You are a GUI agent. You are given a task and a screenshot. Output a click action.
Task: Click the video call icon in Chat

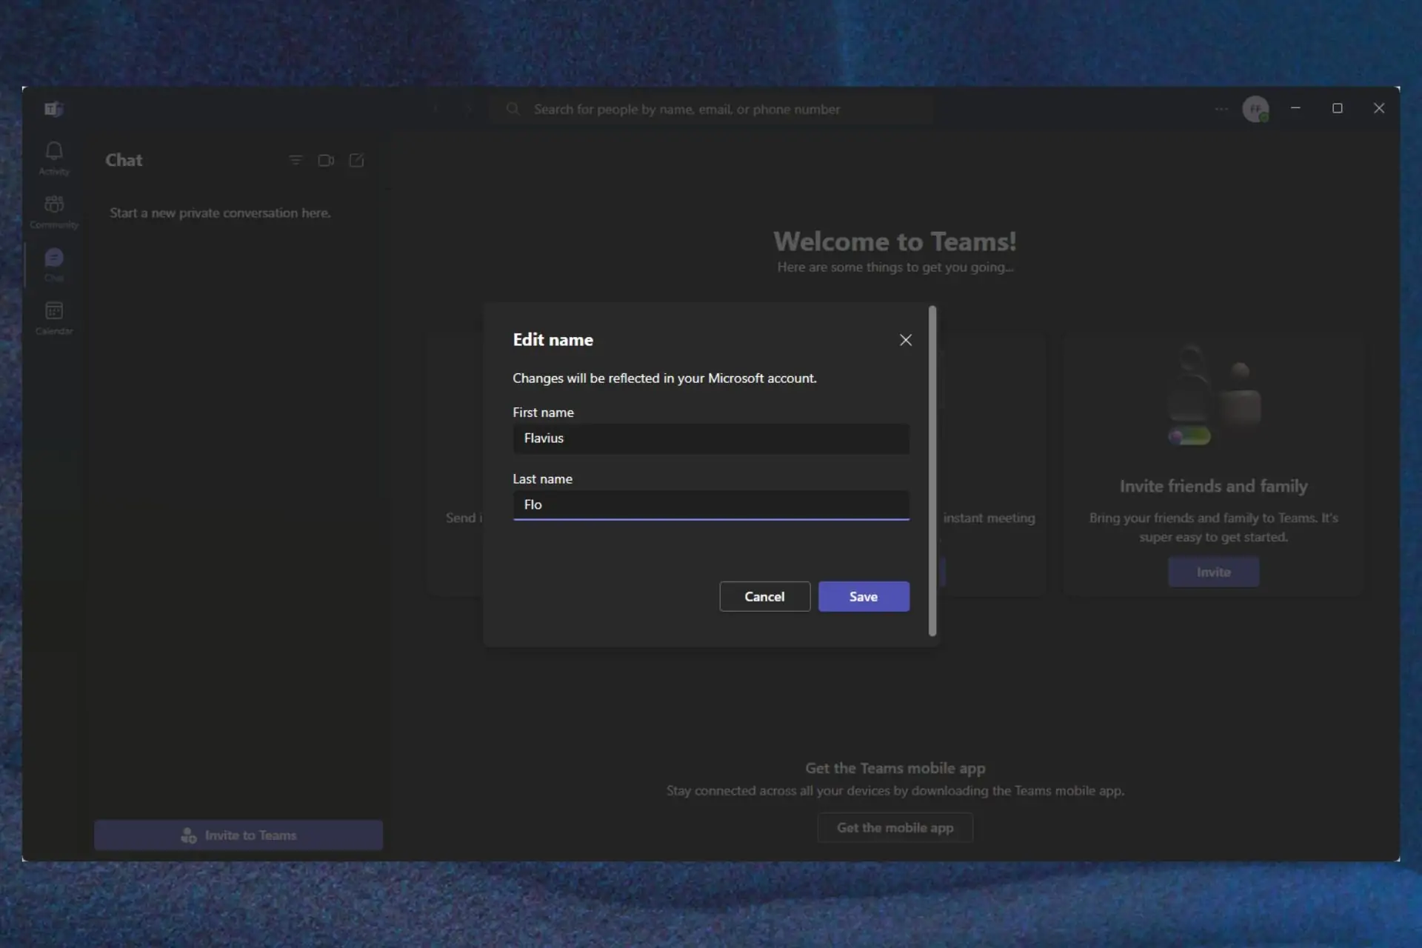tap(326, 160)
